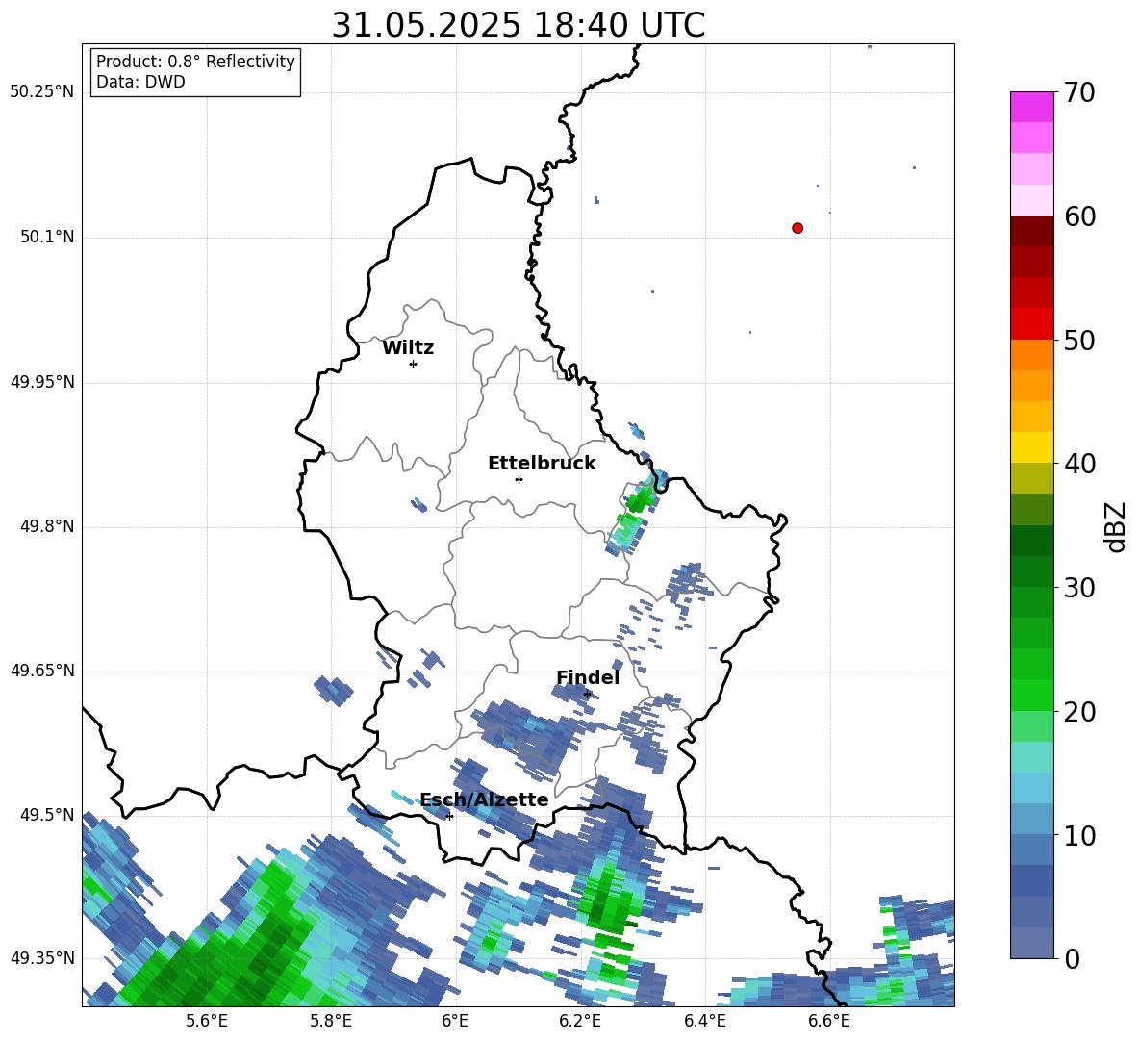Click the dark maroon colorbar segment below 60
The image size is (1139, 1040).
[1031, 231]
